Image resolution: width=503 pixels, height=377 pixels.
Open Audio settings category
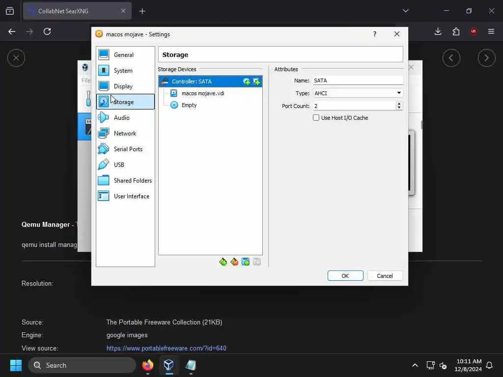click(125, 118)
